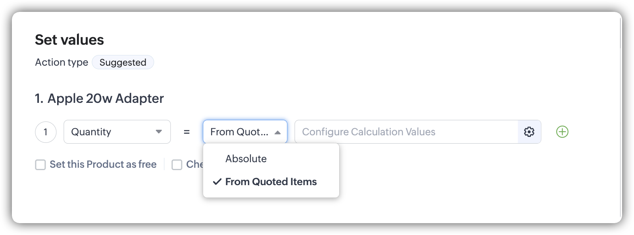The image size is (634, 235).
Task: Select the Absolute option
Action: point(246,159)
